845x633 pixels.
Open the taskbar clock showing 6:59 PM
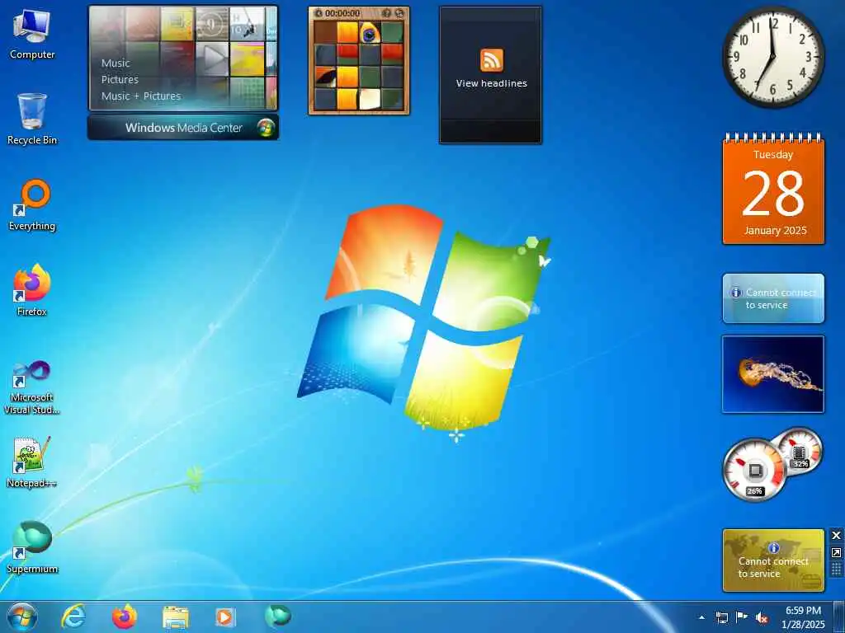(803, 617)
